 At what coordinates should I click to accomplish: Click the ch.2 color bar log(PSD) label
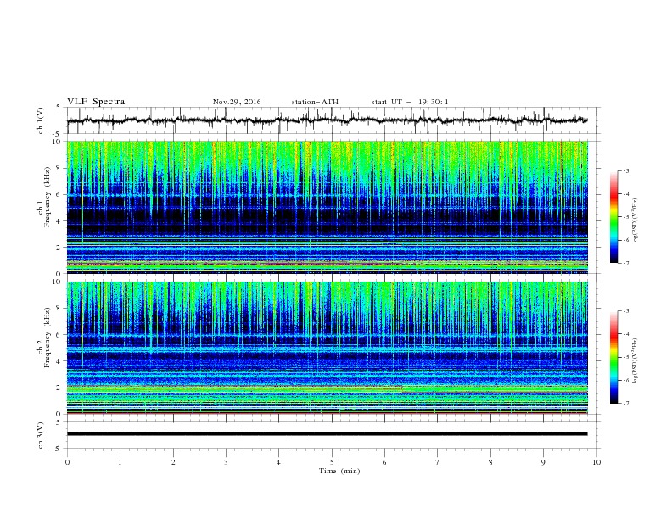(636, 361)
